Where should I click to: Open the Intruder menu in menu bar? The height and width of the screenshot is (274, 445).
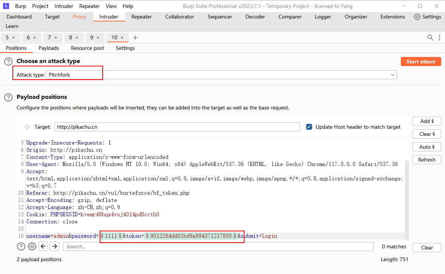point(64,6)
